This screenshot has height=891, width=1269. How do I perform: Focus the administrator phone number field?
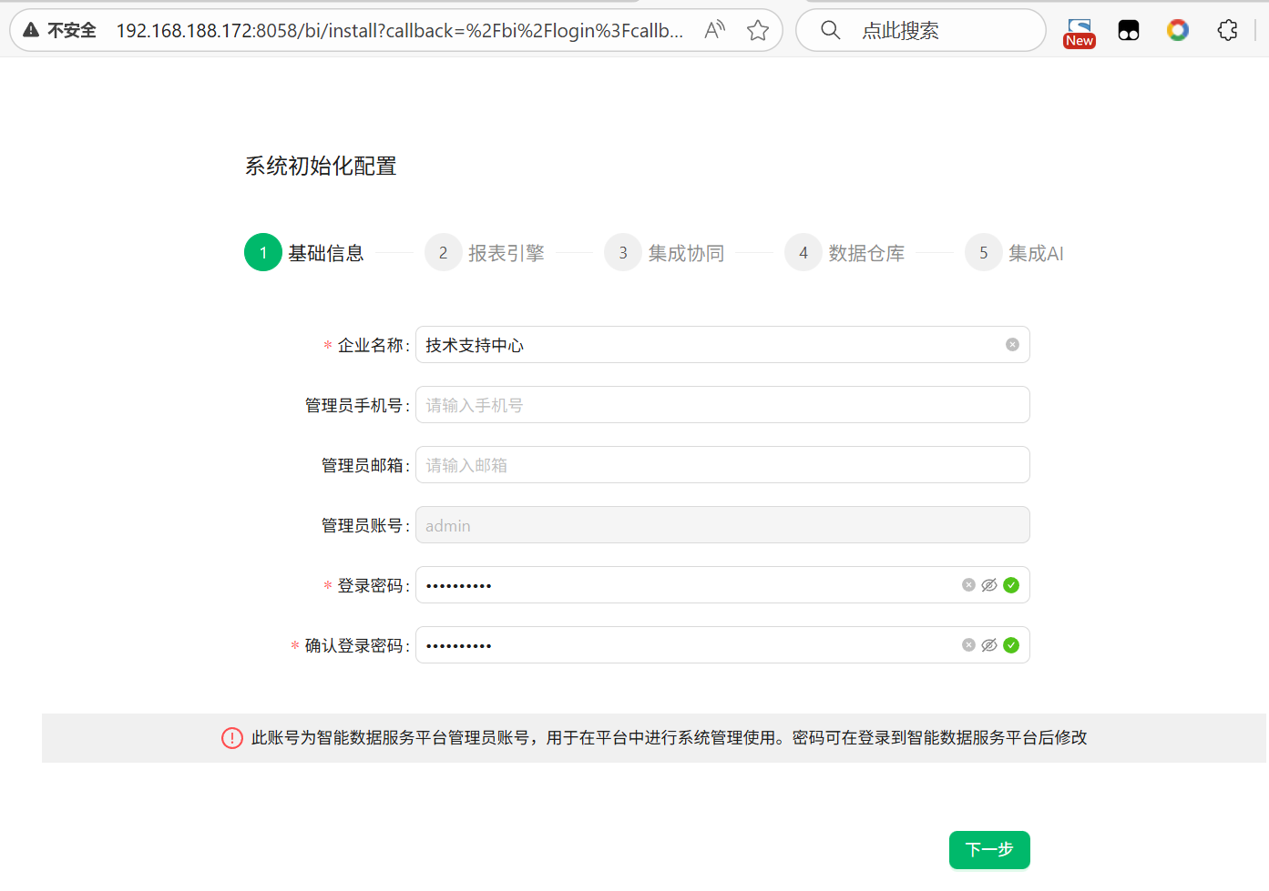tap(721, 405)
